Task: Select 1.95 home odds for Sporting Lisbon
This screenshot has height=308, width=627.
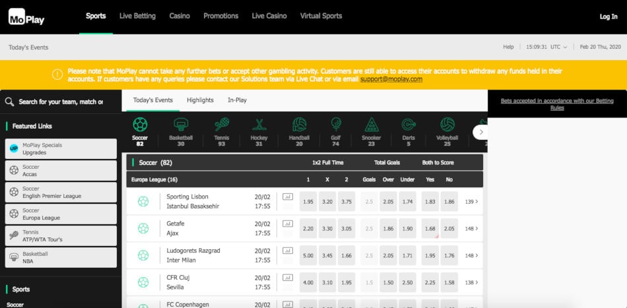Action: click(x=308, y=201)
